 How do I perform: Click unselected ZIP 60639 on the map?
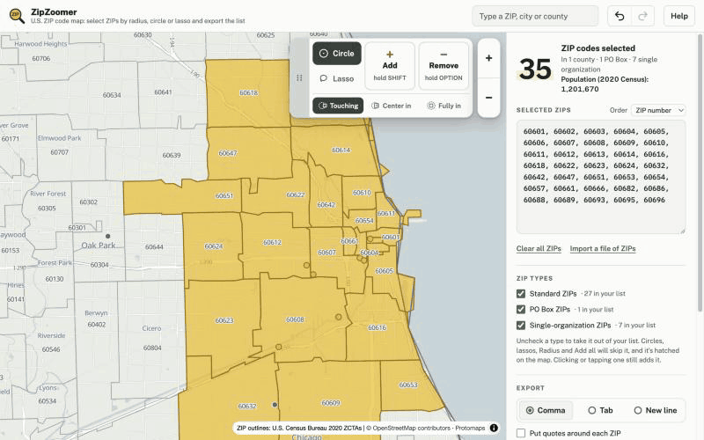[x=172, y=156]
